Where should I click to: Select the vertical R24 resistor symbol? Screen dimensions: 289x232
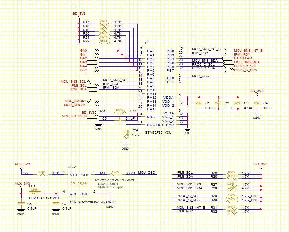click(126, 134)
